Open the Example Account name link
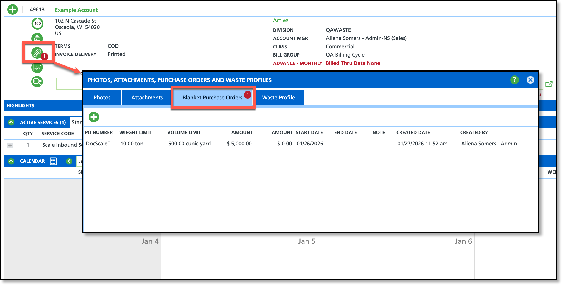562x285 pixels. 76,10
